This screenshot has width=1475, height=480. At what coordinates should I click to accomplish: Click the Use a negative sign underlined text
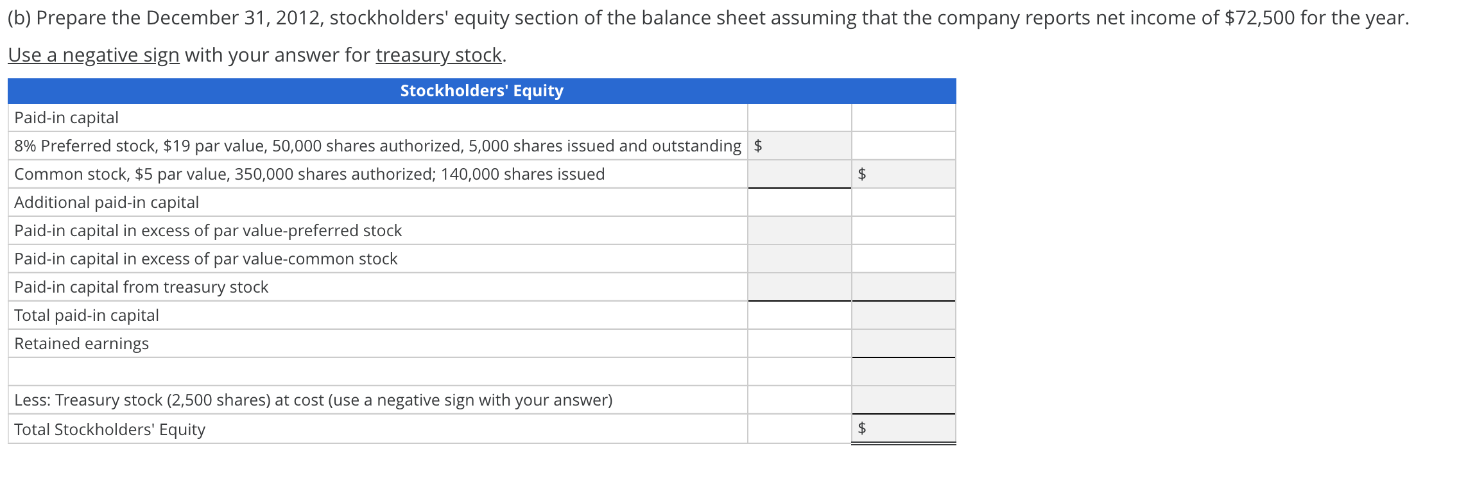point(93,55)
